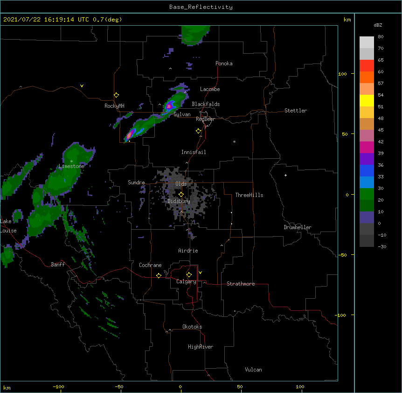Click the magenta storm core north of Sylvan
The image size is (402, 393).
[x=169, y=105]
